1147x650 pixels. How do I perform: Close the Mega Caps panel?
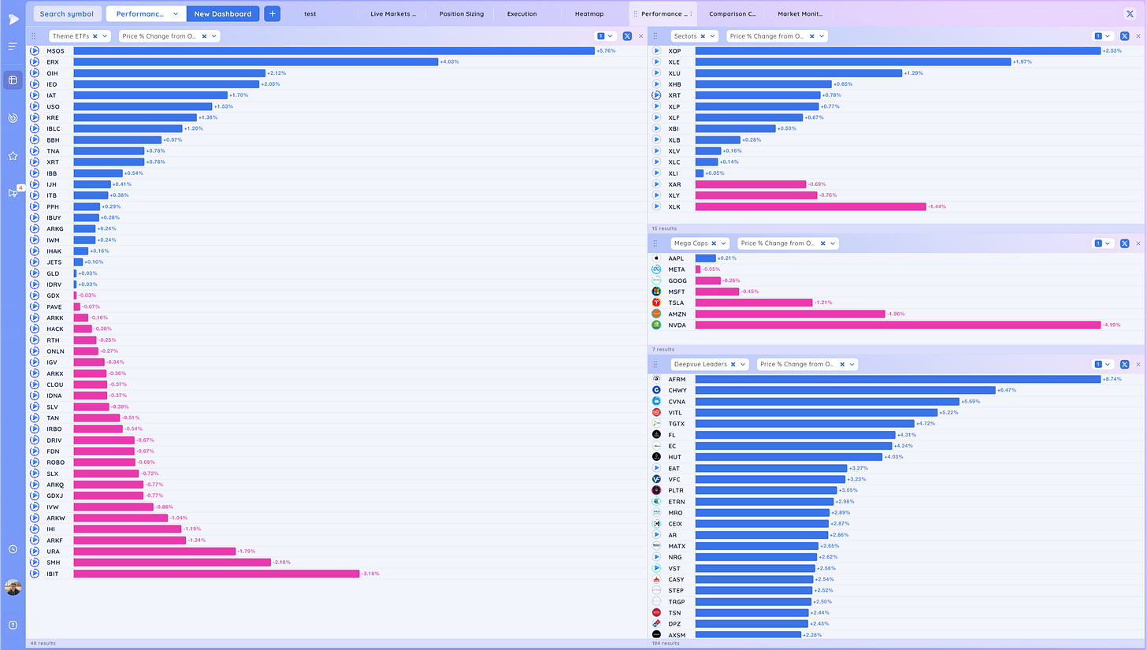1138,243
